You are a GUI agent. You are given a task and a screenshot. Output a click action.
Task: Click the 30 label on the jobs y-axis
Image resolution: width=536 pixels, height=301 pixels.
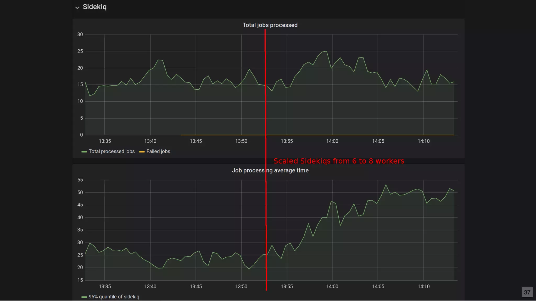coord(80,34)
